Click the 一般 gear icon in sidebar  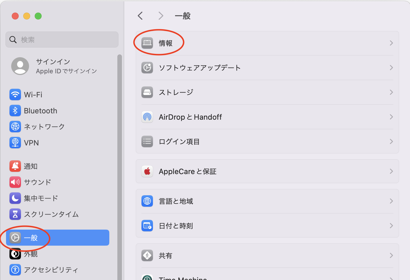pos(15,238)
